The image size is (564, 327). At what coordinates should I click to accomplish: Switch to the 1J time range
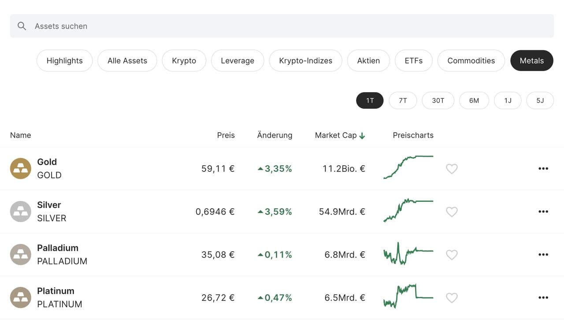pyautogui.click(x=508, y=100)
